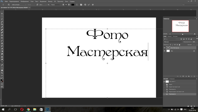The image size is (198, 112).
Task: Click the black text color swatch
Action: point(73,5)
